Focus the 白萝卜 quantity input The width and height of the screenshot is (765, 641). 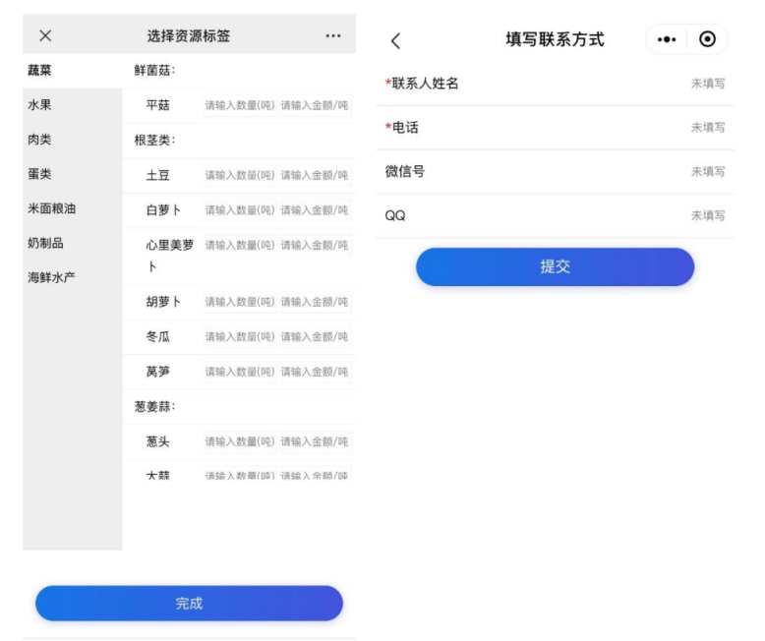tap(240, 209)
